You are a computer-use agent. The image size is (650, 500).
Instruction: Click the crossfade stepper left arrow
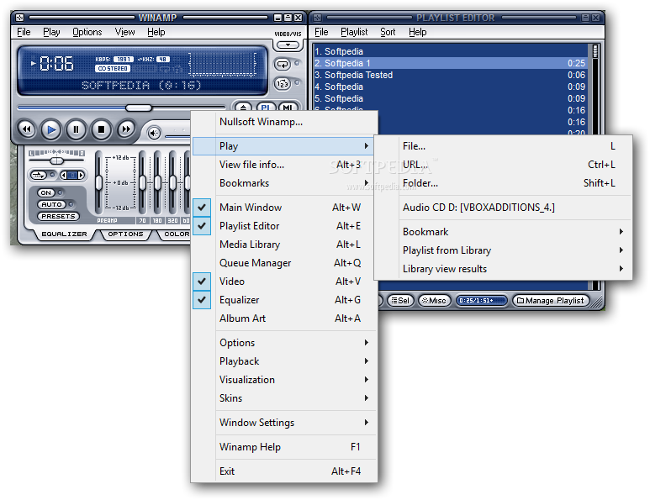[64, 176]
